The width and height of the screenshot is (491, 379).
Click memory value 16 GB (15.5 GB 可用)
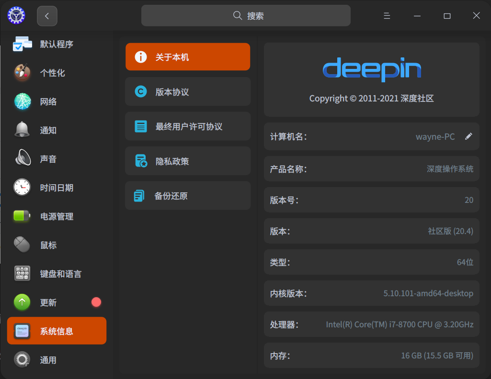437,356
